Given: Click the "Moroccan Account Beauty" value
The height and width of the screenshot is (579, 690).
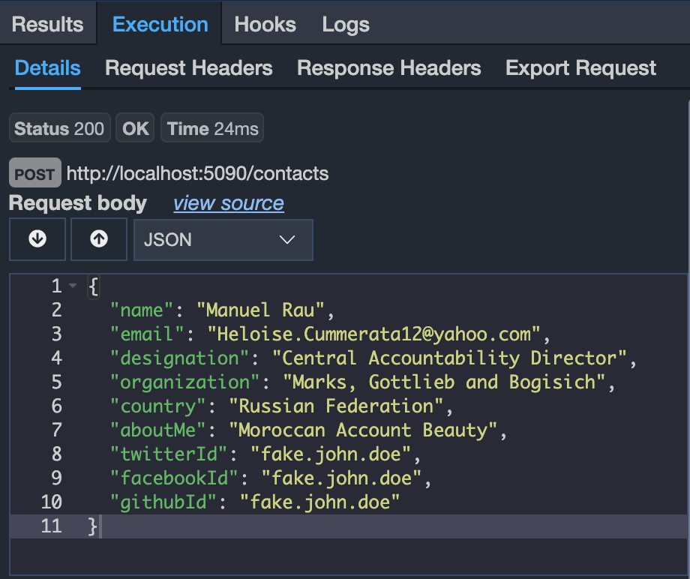Looking at the screenshot, I should point(363,430).
